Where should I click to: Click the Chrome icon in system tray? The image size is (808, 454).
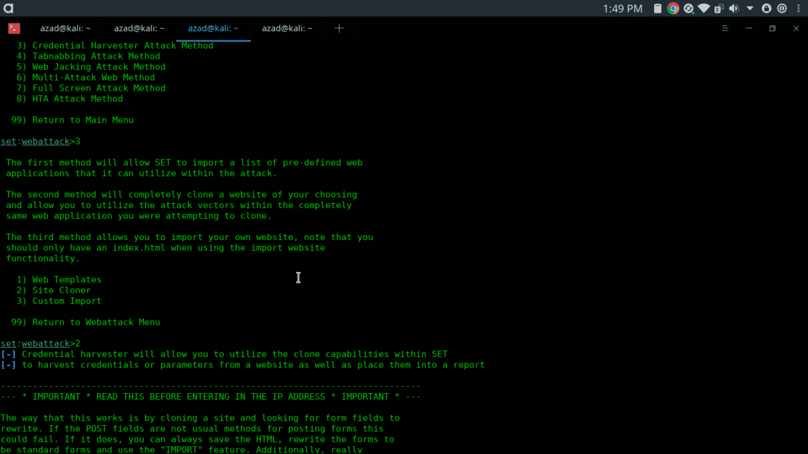[673, 8]
